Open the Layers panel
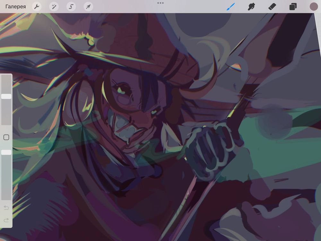The width and height of the screenshot is (321, 241). pyautogui.click(x=293, y=6)
